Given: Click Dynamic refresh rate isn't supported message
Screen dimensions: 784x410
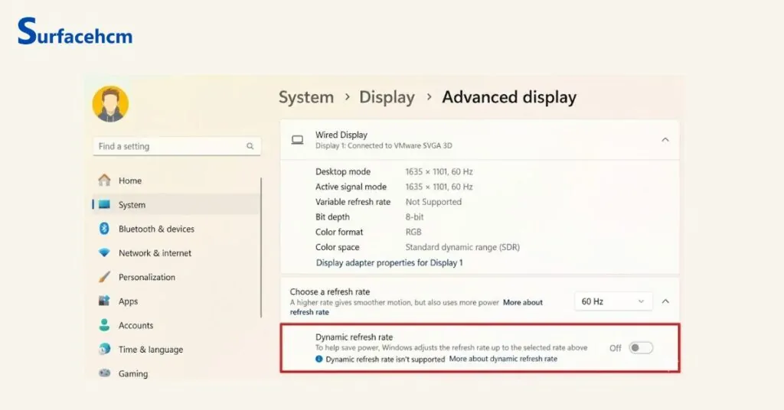Looking at the screenshot, I should [385, 359].
